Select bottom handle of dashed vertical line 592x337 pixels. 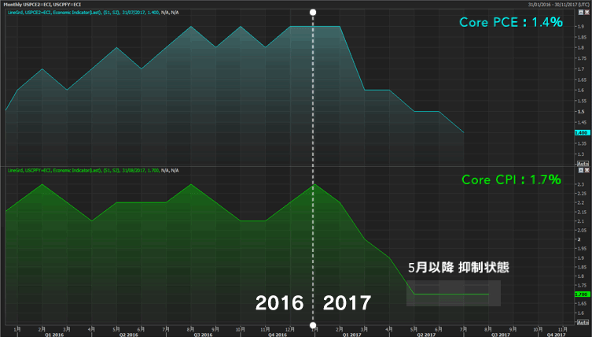[314, 324]
